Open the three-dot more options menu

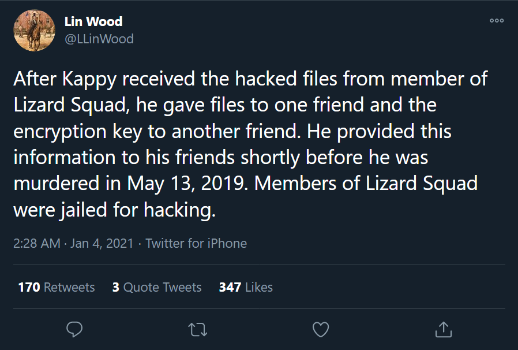tap(497, 21)
